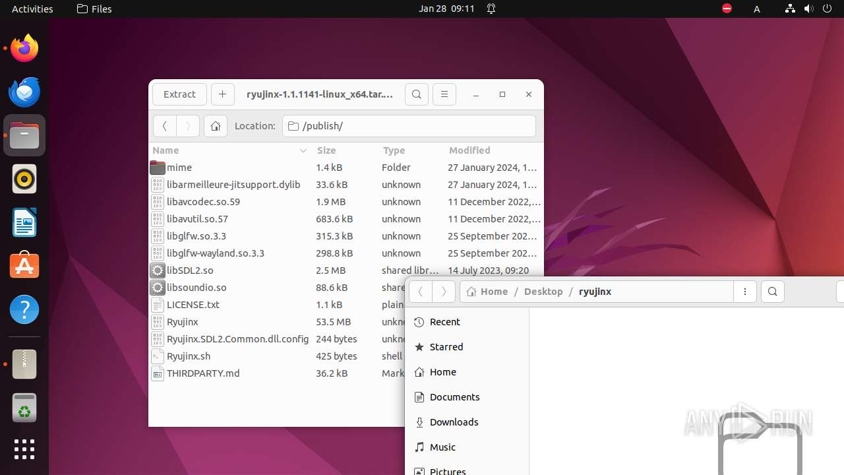The height and width of the screenshot is (475, 844).
Task: Open the Files app in the dock
Action: [x=24, y=135]
